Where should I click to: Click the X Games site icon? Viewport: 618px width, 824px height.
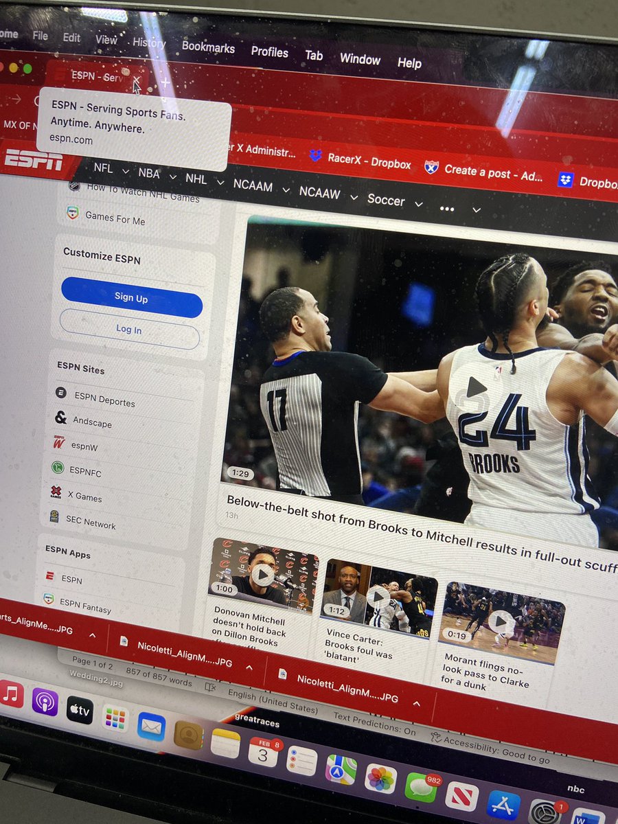56,492
